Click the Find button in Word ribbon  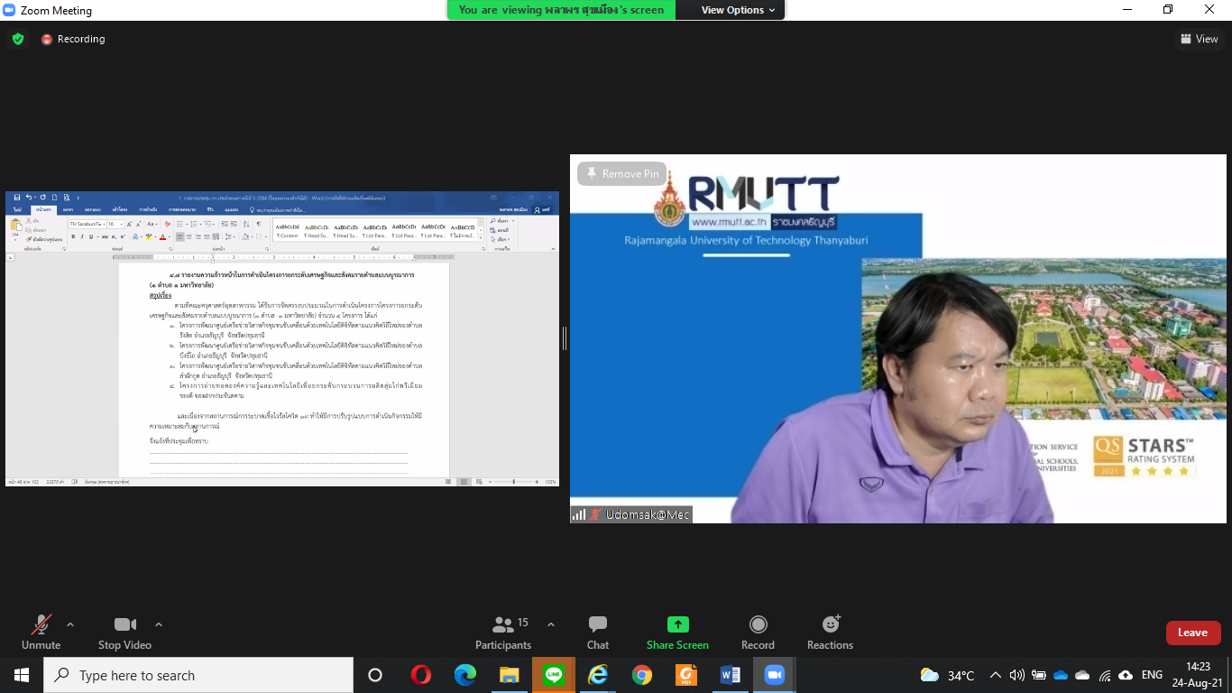coord(501,223)
